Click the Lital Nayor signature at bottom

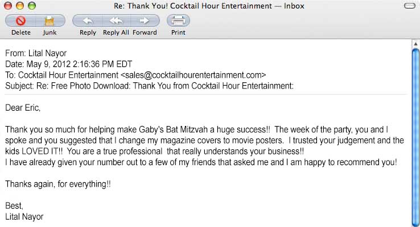pos(24,216)
